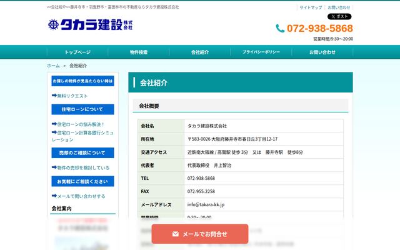Click the info@takara-kk.jp email address
The width and height of the screenshot is (400, 250).
[x=206, y=204]
